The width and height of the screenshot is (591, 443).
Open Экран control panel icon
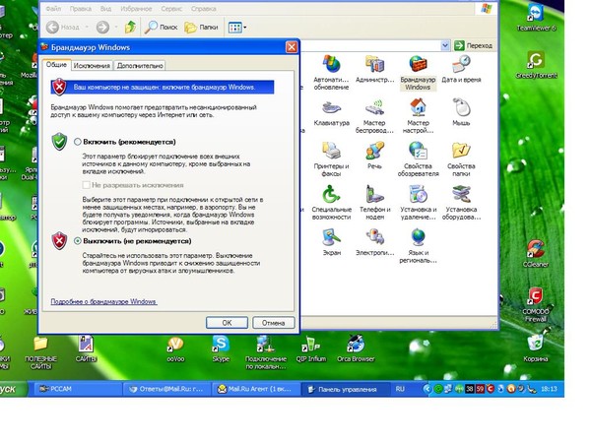pos(331,242)
